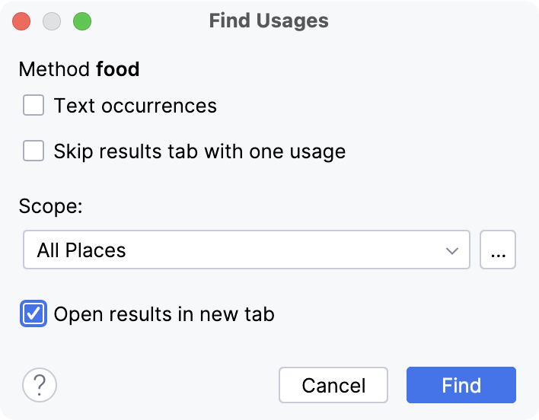Click the Find Usages title bar
539x420 pixels.
[269, 21]
